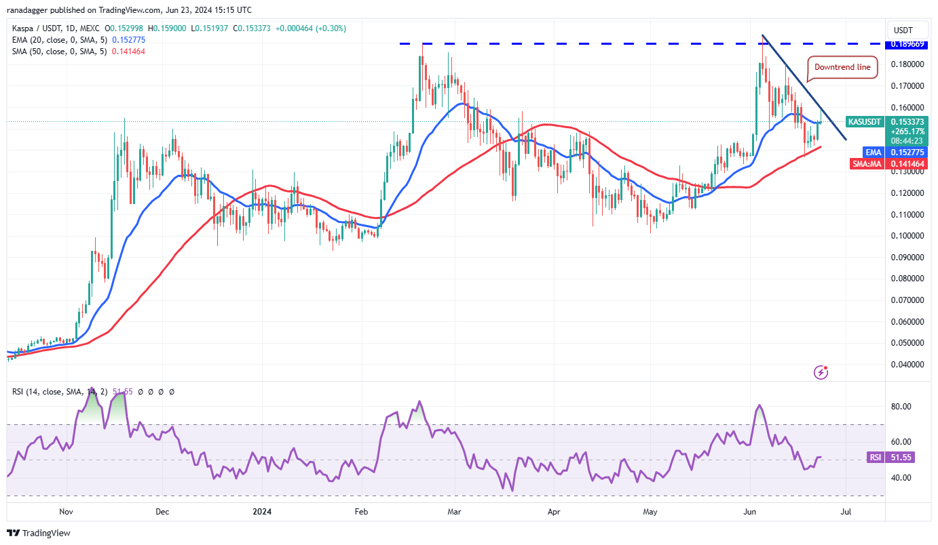938x545 pixels.
Task: Click the purple RSI axis label tag
Action: pos(876,458)
